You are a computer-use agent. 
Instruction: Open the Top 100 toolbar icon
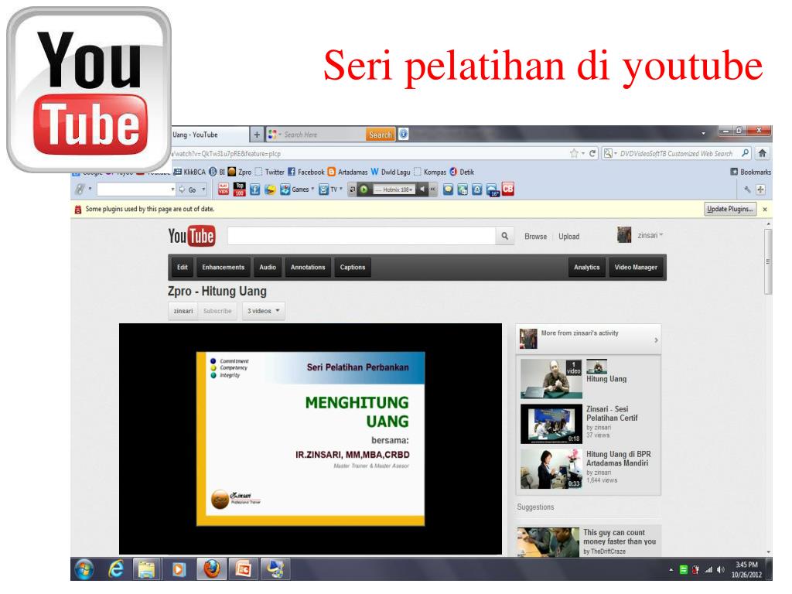coord(240,189)
